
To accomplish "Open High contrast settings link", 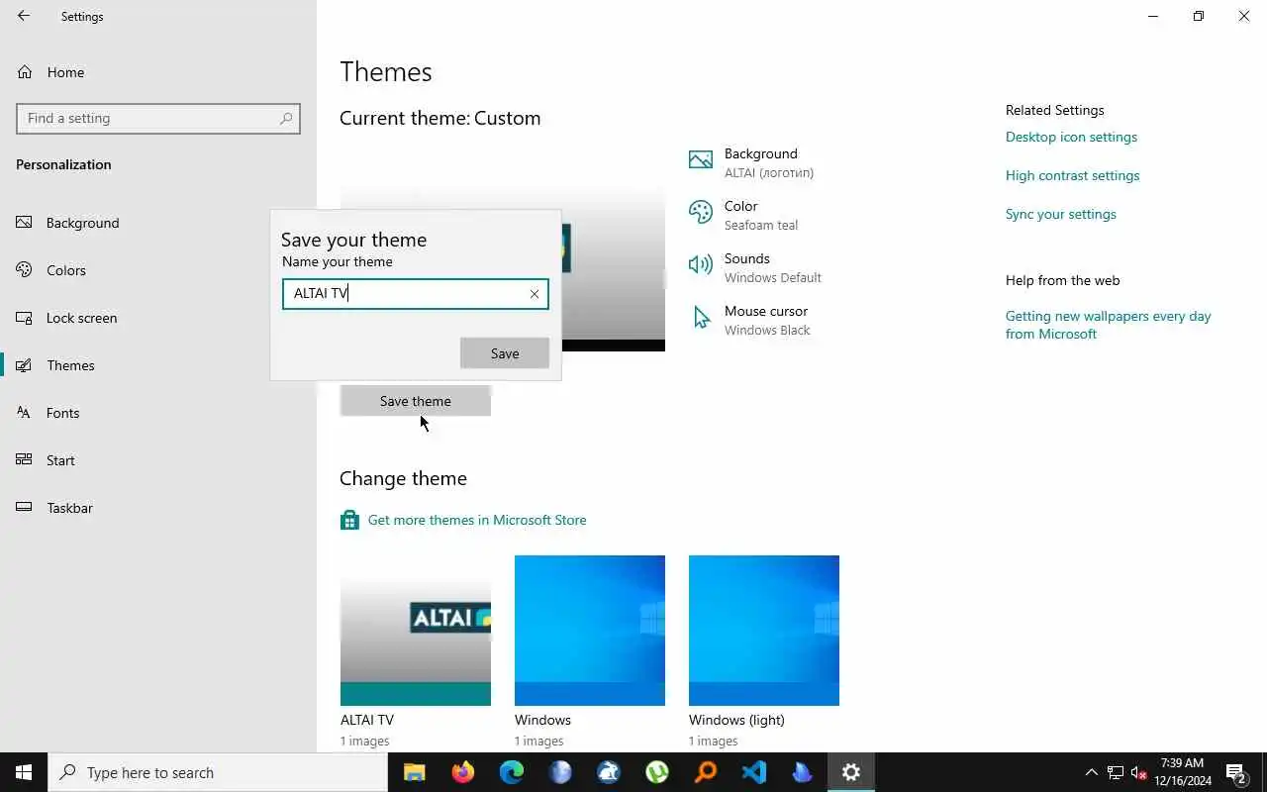I will tap(1072, 175).
